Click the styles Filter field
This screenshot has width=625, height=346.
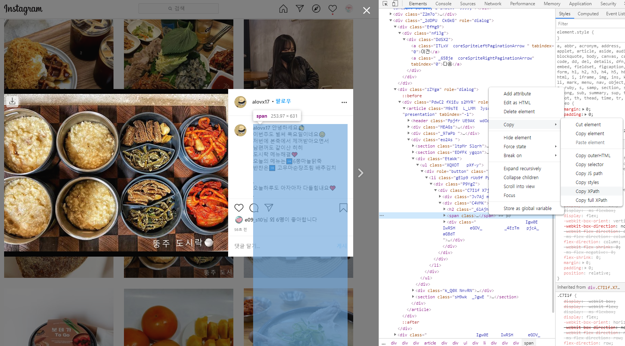click(x=591, y=24)
